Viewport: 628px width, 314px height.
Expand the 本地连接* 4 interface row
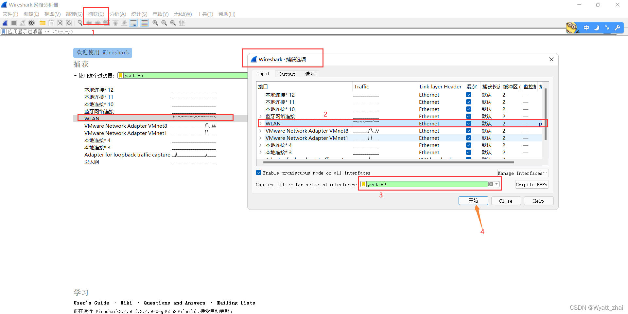point(260,145)
